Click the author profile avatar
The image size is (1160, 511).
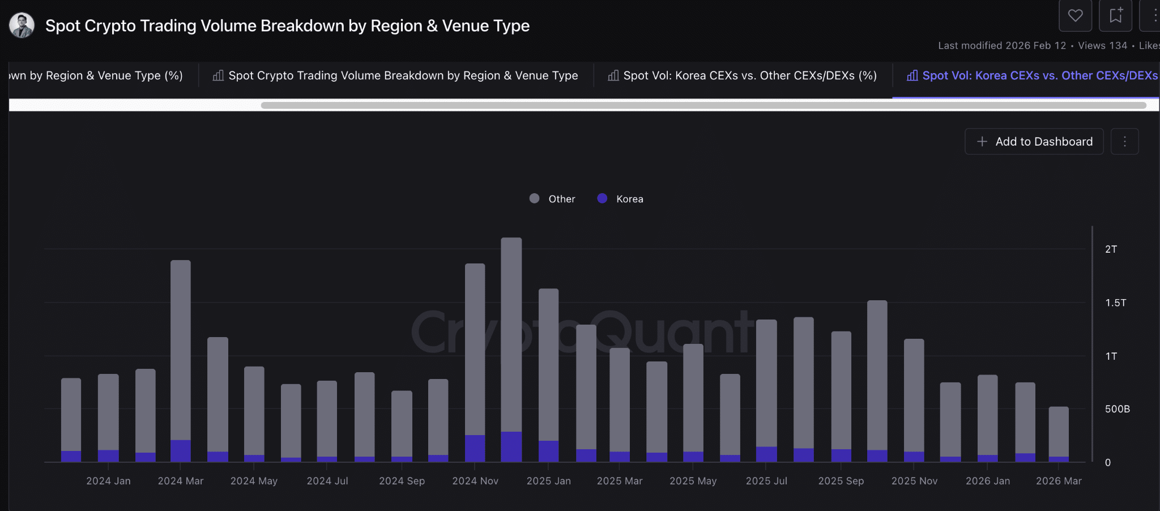click(x=22, y=25)
